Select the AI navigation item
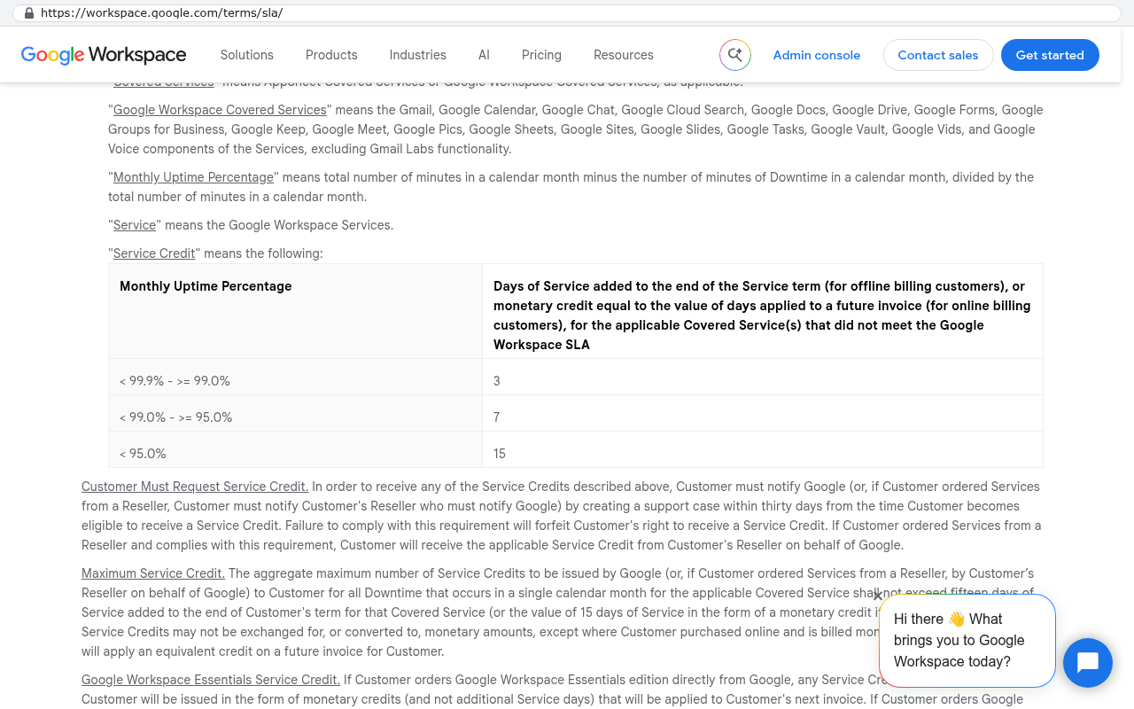Image resolution: width=1134 pixels, height=709 pixels. (484, 55)
